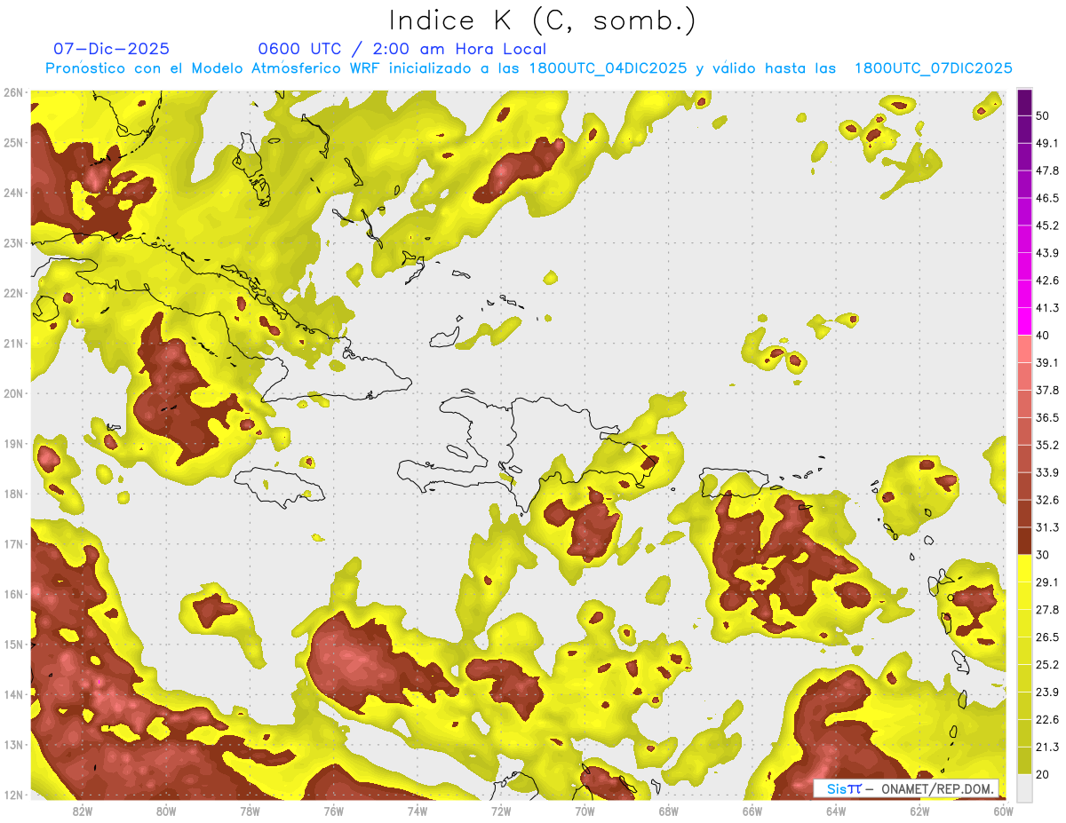Click the longitude axis label "66W"
The image size is (1066, 823).
point(752,811)
